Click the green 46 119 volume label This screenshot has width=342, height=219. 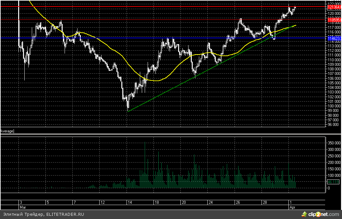[333, 182]
